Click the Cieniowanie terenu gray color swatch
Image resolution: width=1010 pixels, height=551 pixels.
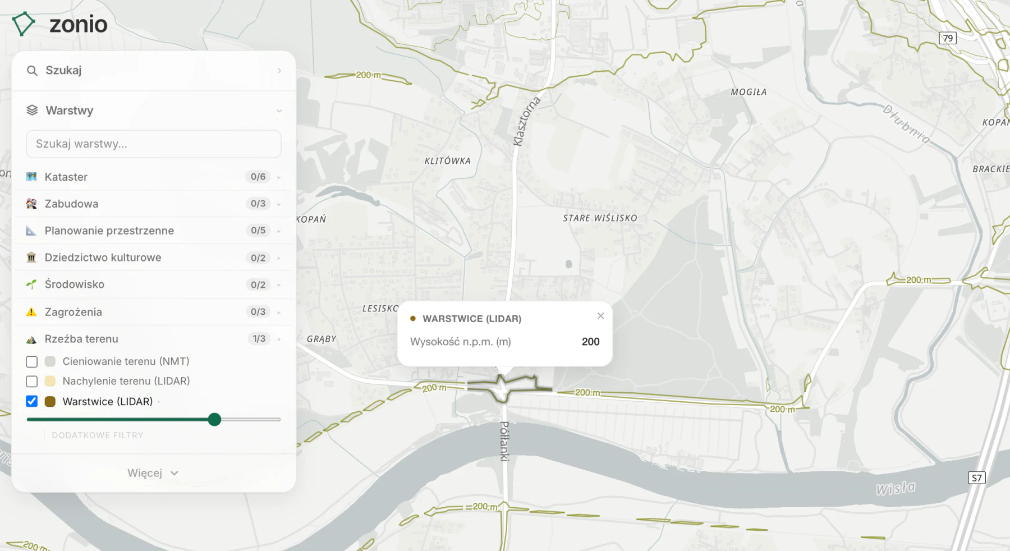(50, 361)
